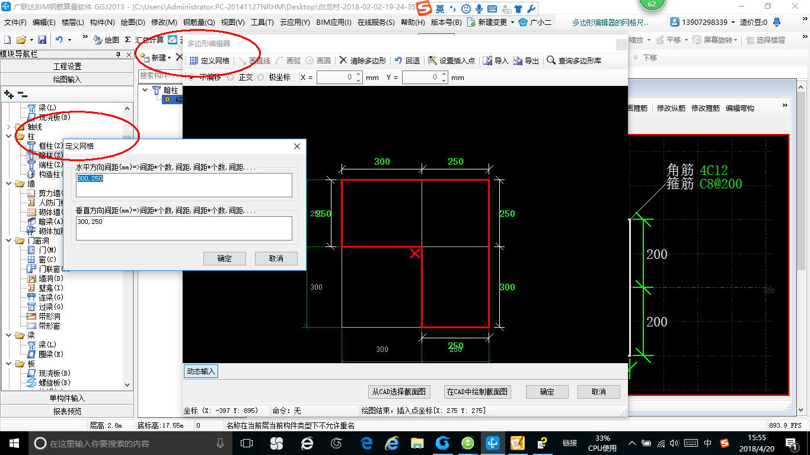Open the 平移 dropdown arrow

pyautogui.click(x=685, y=40)
